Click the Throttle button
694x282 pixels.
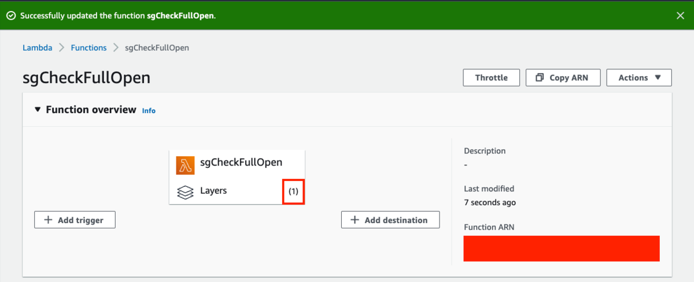492,77
